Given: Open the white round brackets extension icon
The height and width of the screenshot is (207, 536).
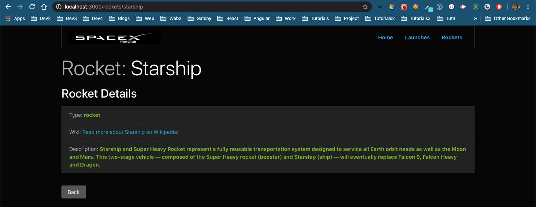Looking at the screenshot, I should point(452,7).
